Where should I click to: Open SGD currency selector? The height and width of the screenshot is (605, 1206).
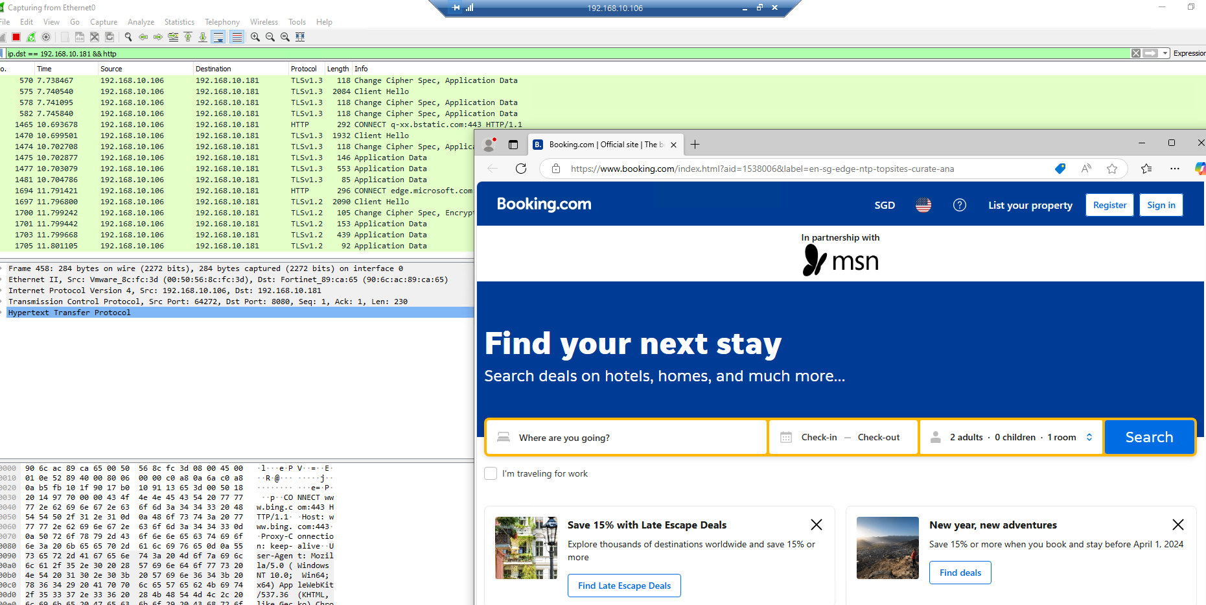coord(885,205)
